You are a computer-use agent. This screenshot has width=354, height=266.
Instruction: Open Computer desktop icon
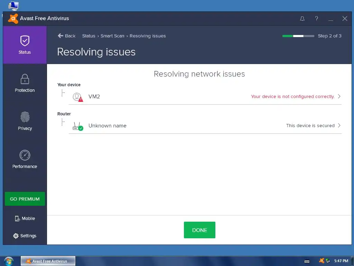[x=13, y=6]
